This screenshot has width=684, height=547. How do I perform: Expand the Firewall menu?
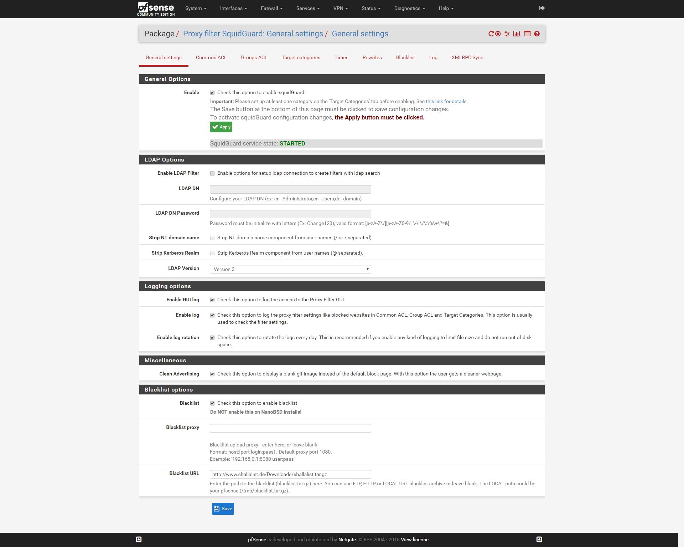pyautogui.click(x=271, y=8)
